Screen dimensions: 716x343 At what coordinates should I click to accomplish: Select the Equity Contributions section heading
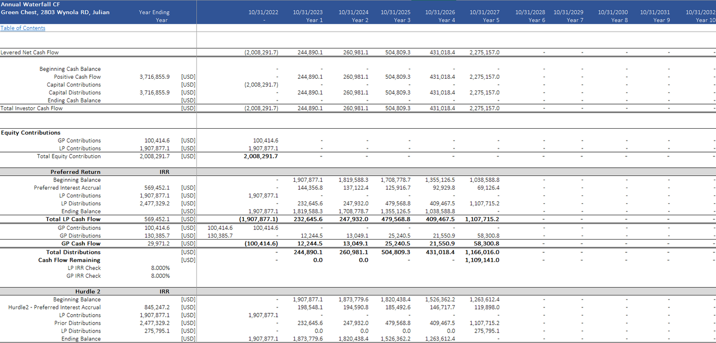point(31,133)
